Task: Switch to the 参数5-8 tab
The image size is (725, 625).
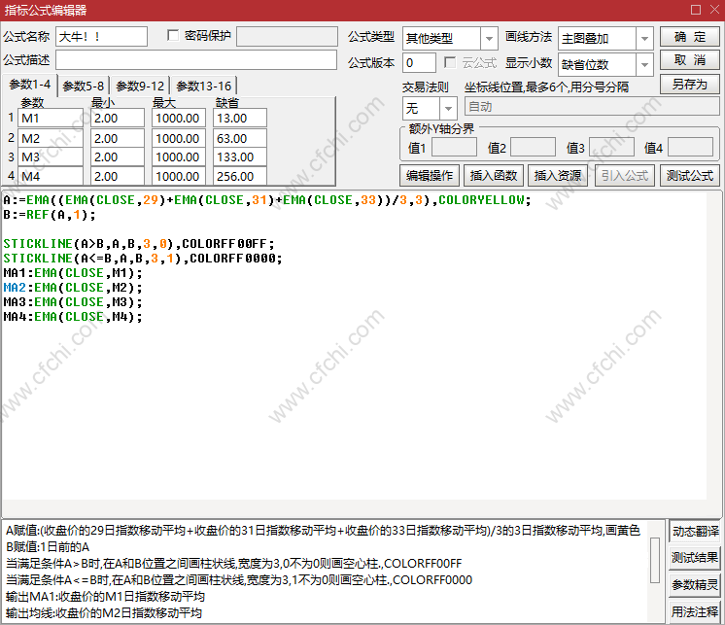Action: [x=84, y=86]
